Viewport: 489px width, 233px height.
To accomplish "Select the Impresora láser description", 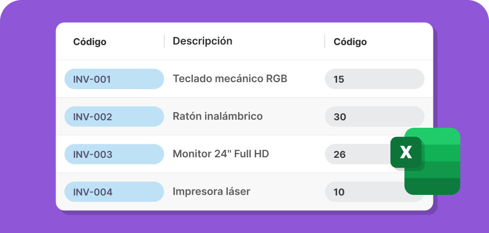I will point(212,192).
